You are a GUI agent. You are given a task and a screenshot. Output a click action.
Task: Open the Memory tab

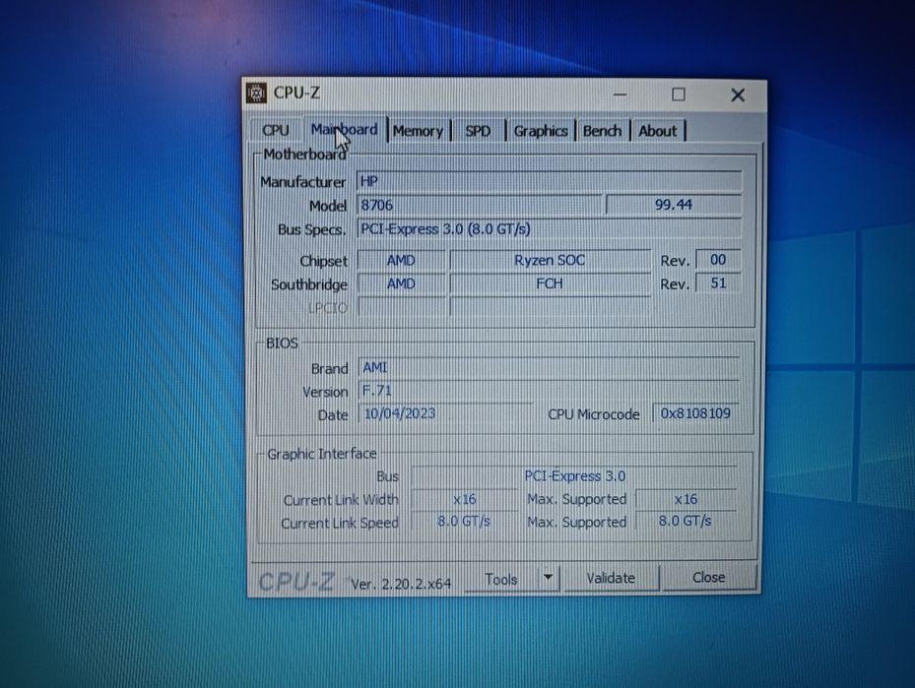click(418, 131)
